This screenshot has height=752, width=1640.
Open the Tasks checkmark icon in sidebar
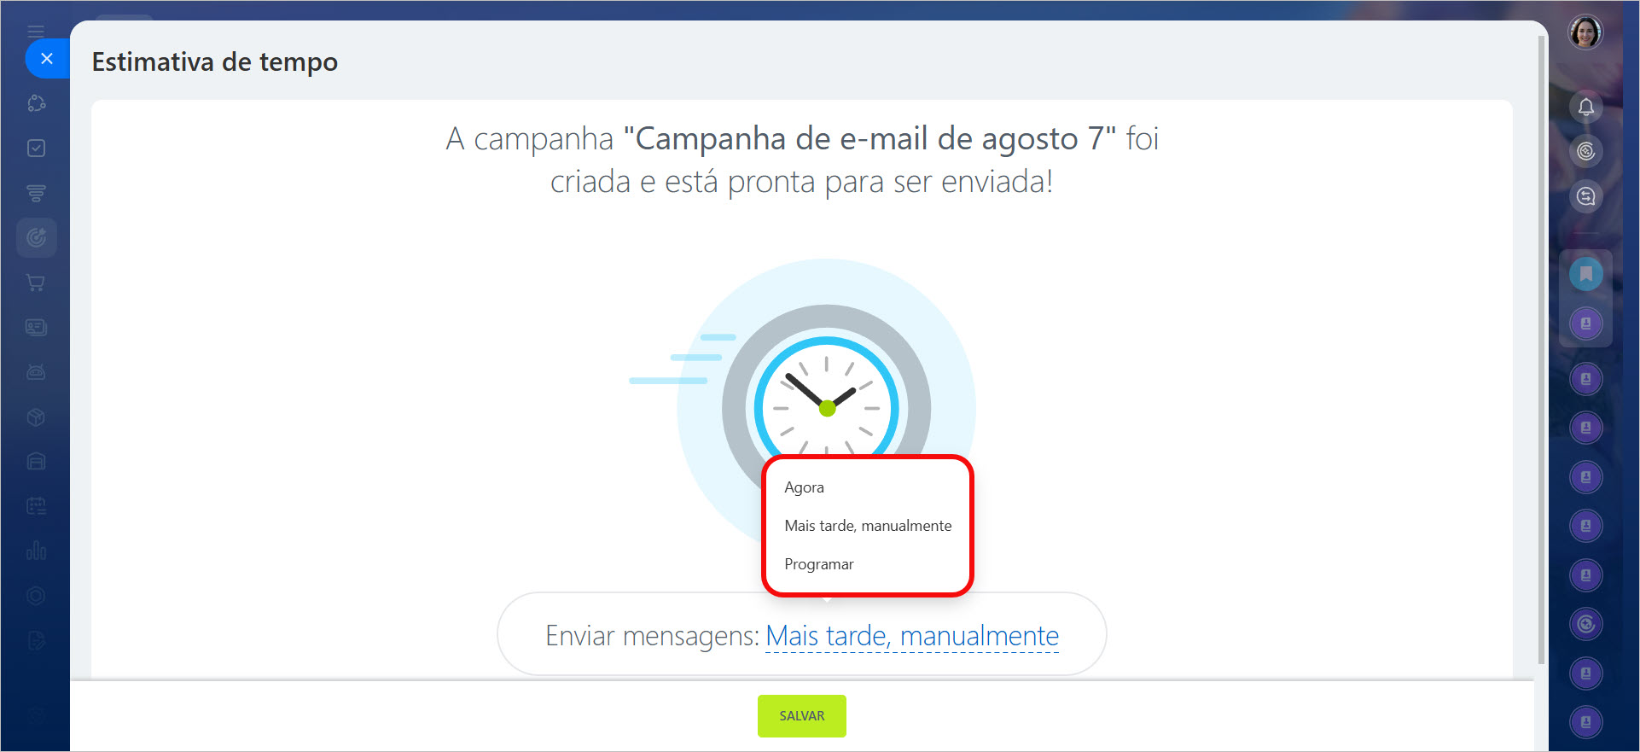36,149
